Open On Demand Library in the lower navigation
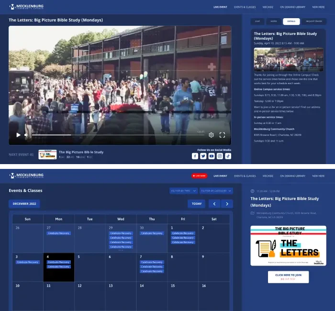Image resolution: width=335 pixels, height=311 pixels. (293, 176)
